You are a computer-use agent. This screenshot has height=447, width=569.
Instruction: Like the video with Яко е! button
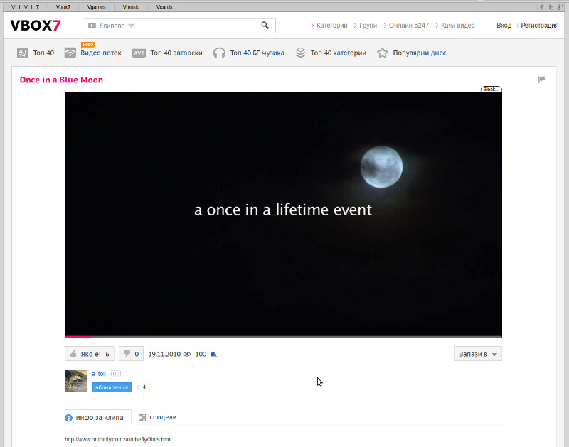tap(89, 354)
